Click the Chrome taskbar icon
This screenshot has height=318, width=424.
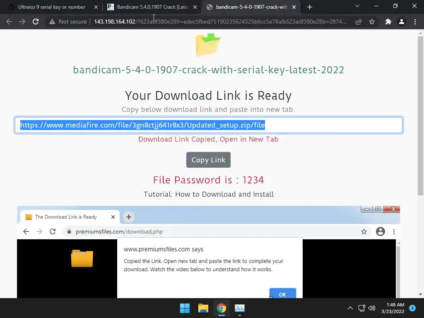221,308
